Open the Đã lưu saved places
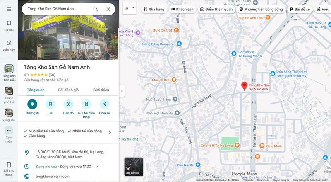Viewport: 331px width, 182px height. coord(9,26)
